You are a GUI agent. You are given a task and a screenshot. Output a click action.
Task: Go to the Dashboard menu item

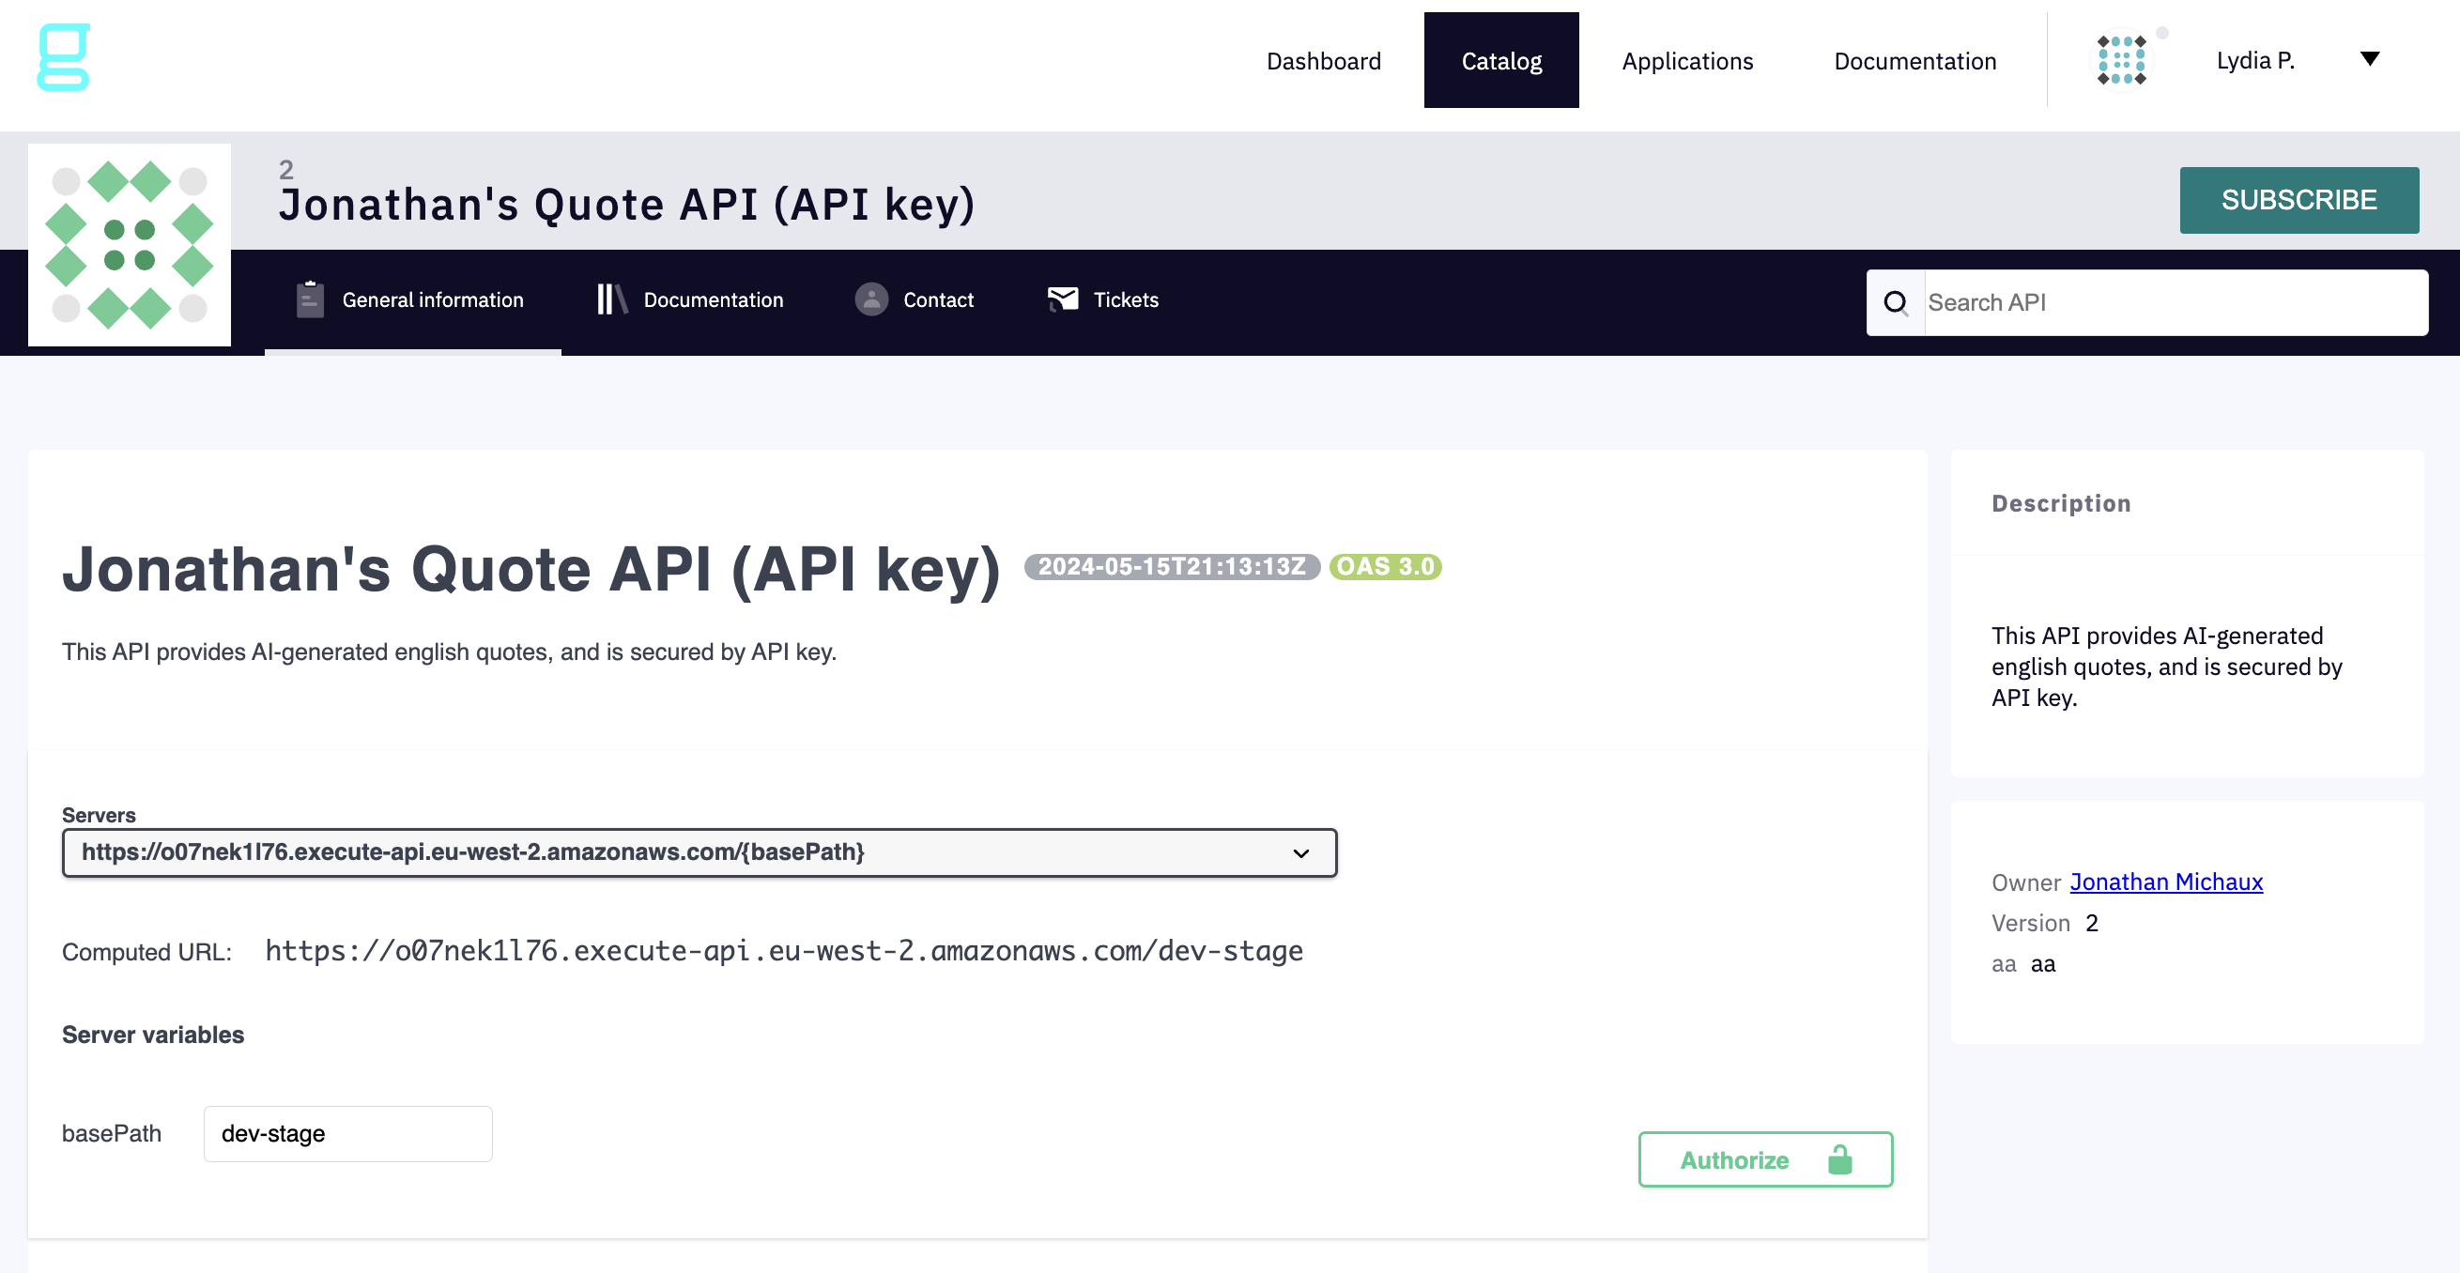click(1323, 61)
